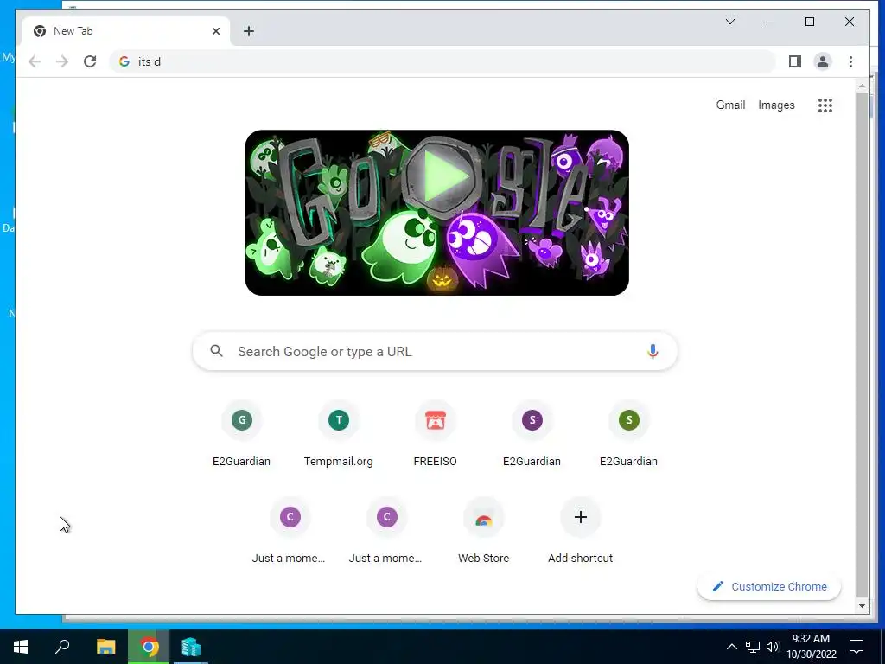885x664 pixels.
Task: Open the first Just a mome... shortcut
Action: point(290,531)
